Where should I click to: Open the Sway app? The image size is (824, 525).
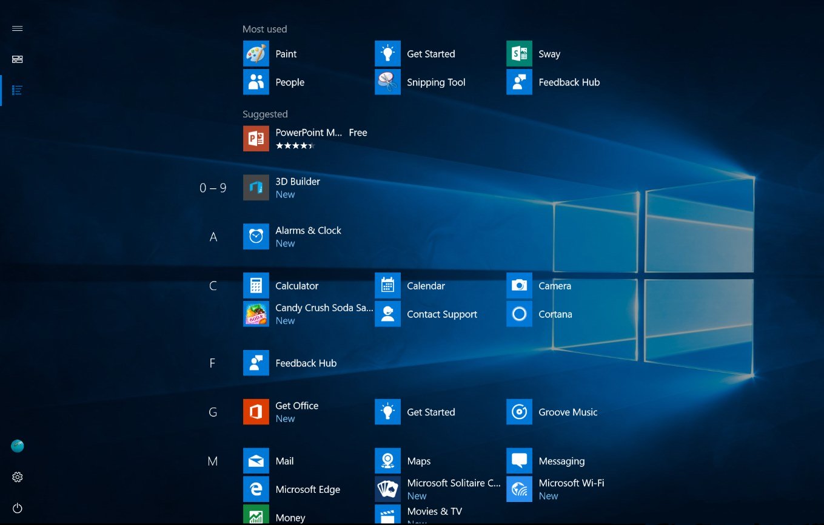pyautogui.click(x=519, y=54)
